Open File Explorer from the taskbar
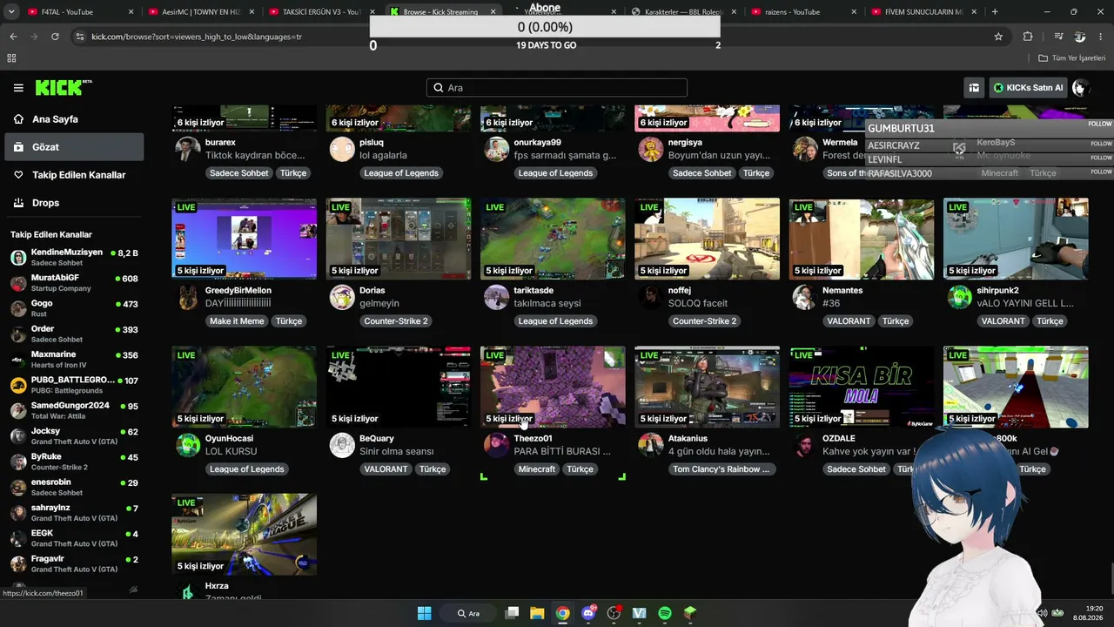Viewport: 1114px width, 627px height. (x=537, y=613)
